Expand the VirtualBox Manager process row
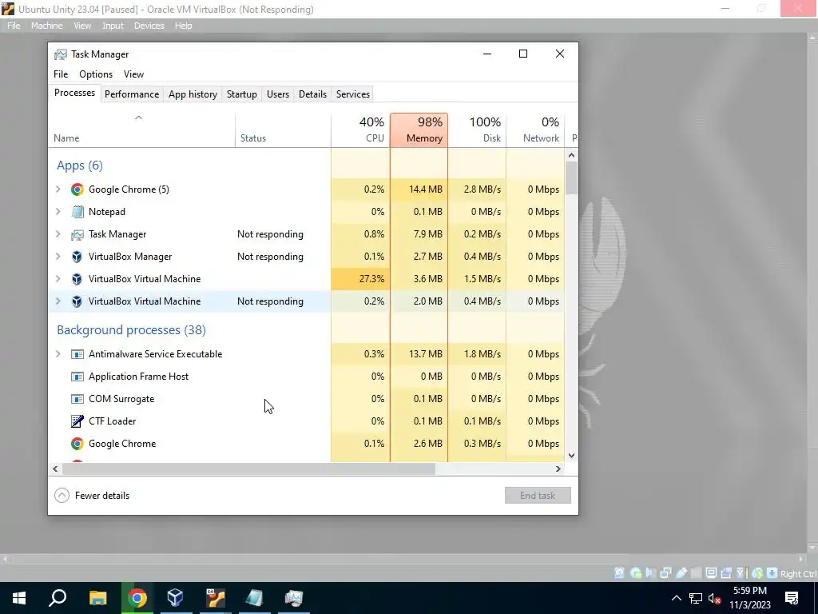This screenshot has height=614, width=818. click(x=58, y=257)
